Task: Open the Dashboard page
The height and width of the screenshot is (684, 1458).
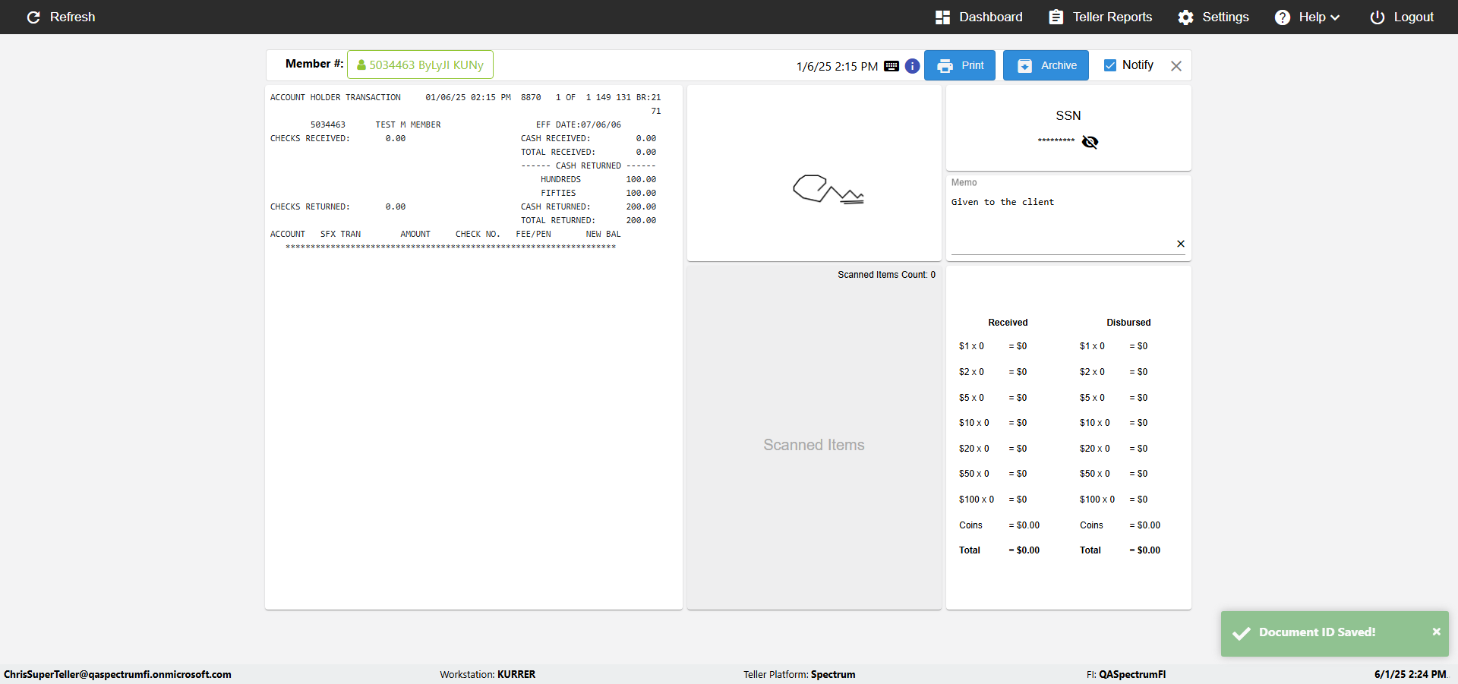Action: tap(979, 17)
